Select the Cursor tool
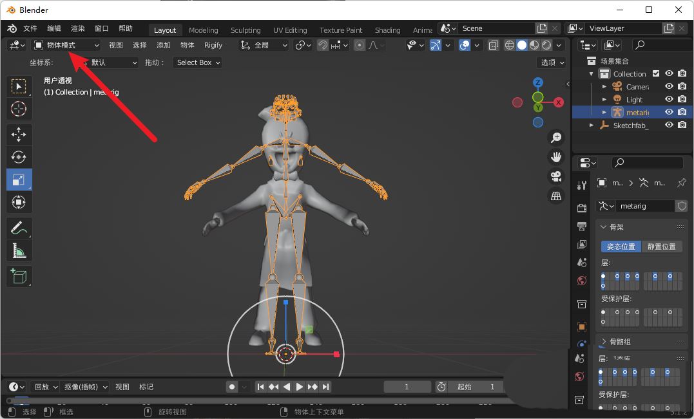This screenshot has width=694, height=419. point(19,109)
